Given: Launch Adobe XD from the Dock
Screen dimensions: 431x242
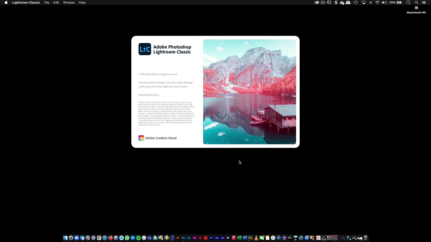Looking at the screenshot, I should pyautogui.click(x=194, y=238).
